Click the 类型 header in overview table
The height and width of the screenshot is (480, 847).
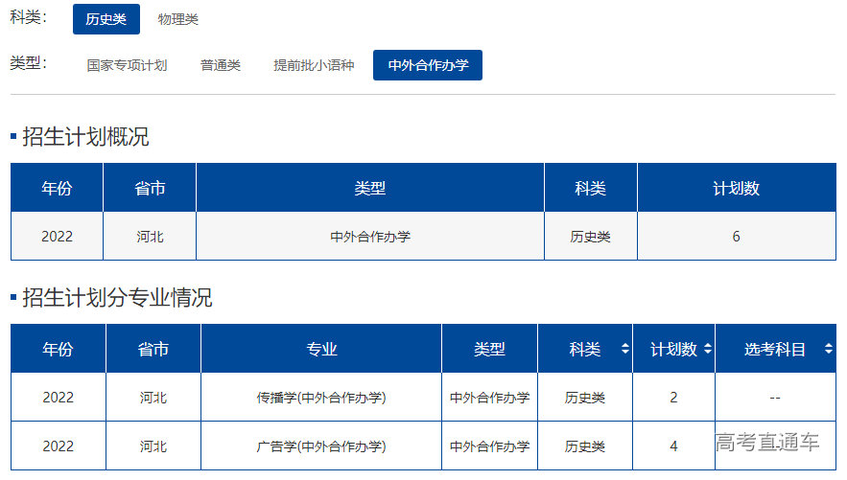pos(370,188)
